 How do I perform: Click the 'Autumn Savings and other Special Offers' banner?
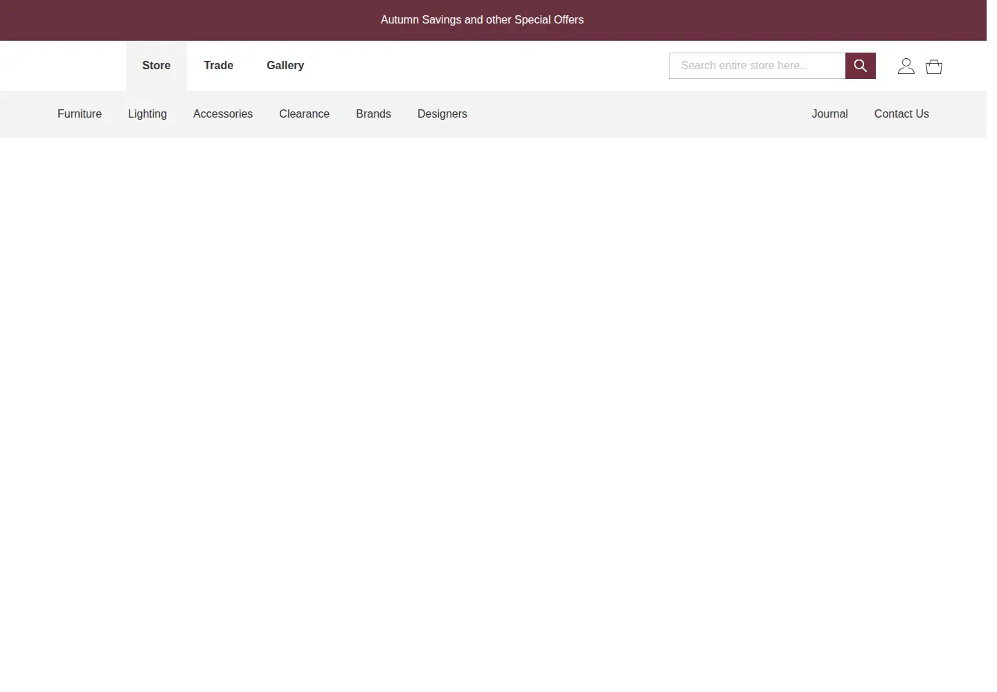[483, 20]
